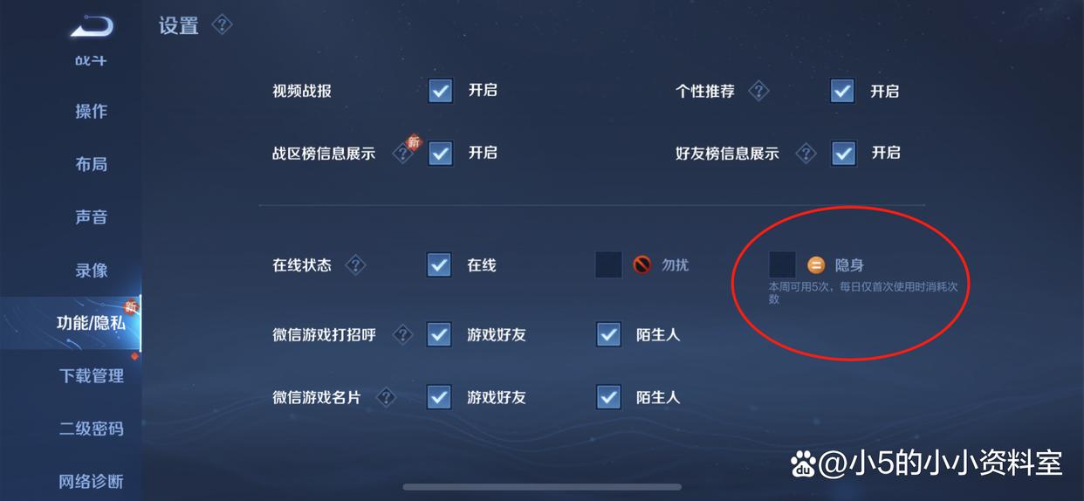Image resolution: width=1084 pixels, height=501 pixels.
Task: Open help icon next to 设置 title
Action: tap(223, 25)
